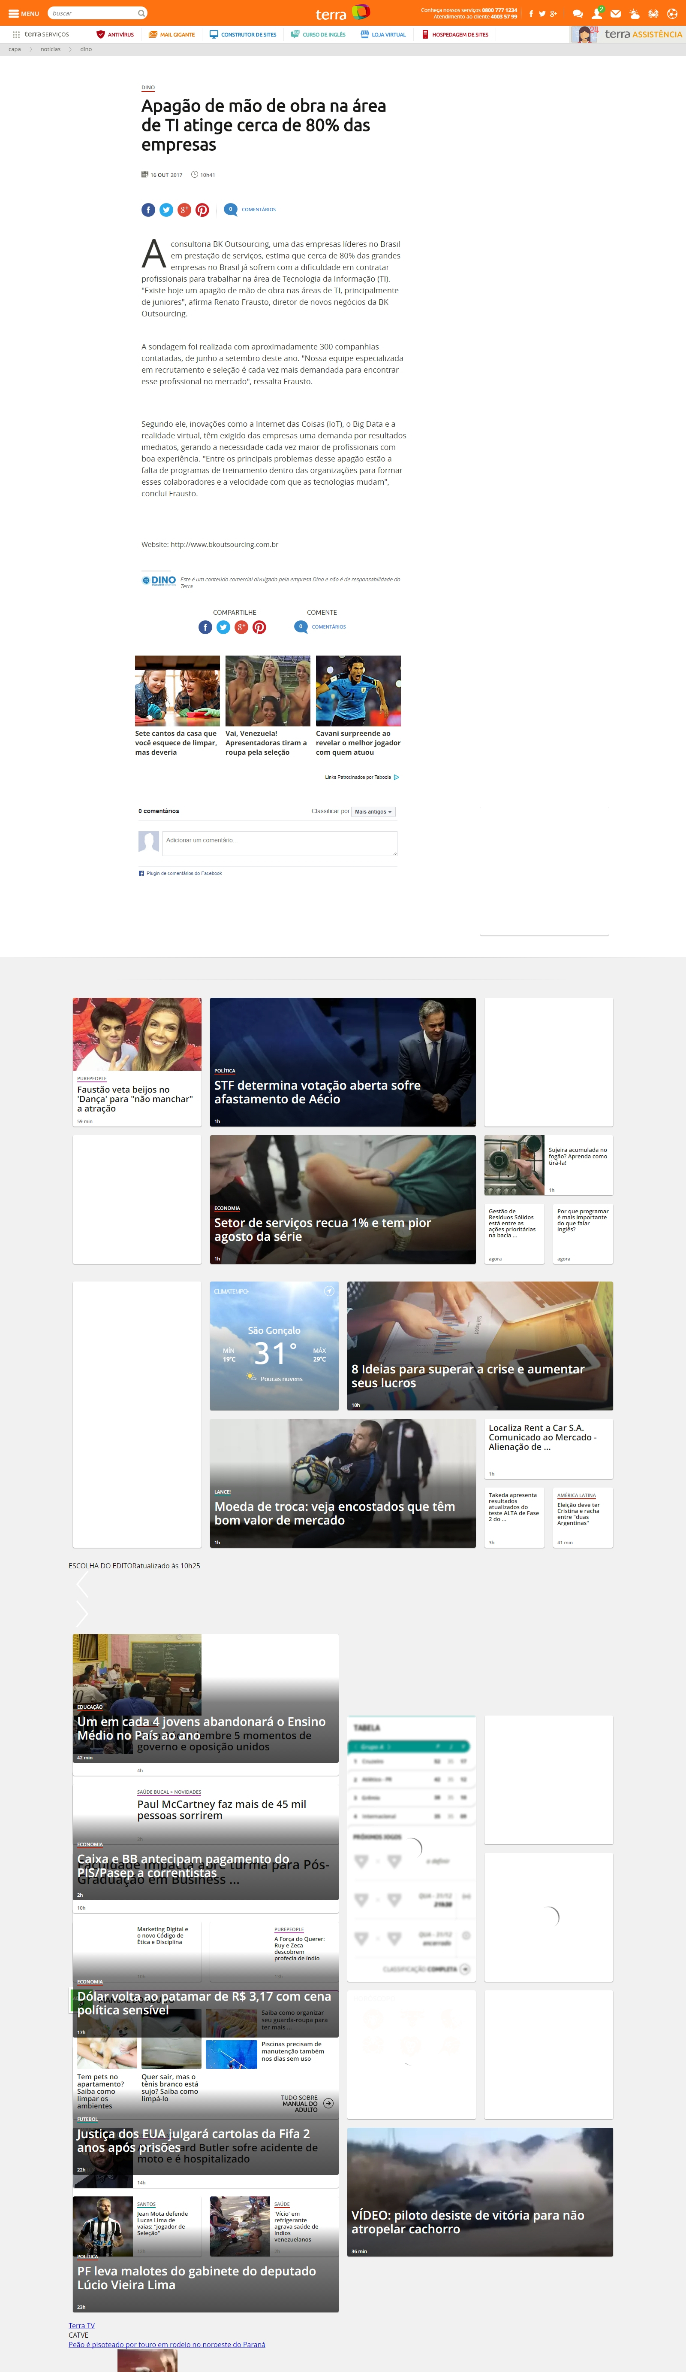
Task: Open Faustão veta beijos story card
Action: coord(137,1062)
